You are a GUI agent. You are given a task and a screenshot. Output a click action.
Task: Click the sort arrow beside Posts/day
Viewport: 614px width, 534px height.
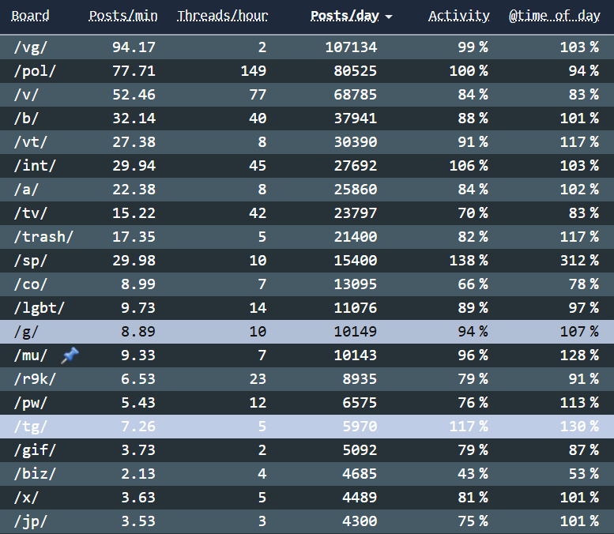point(389,17)
